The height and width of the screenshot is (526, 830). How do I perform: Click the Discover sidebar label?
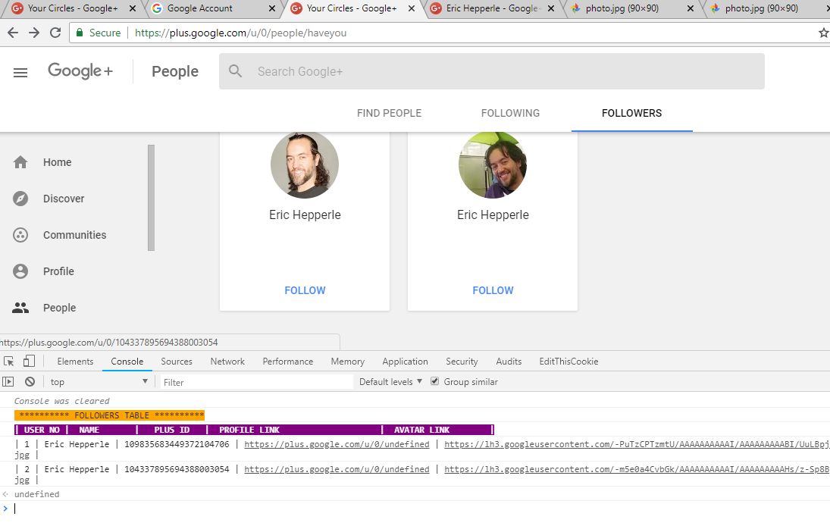(64, 199)
